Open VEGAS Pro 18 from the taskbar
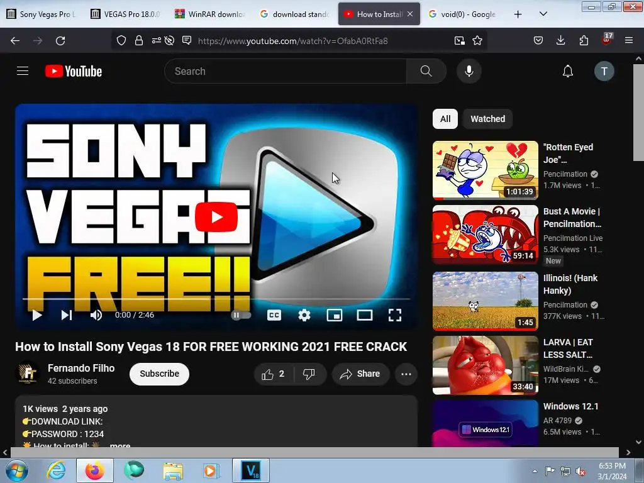Viewport: 644px width, 483px height. 251,470
